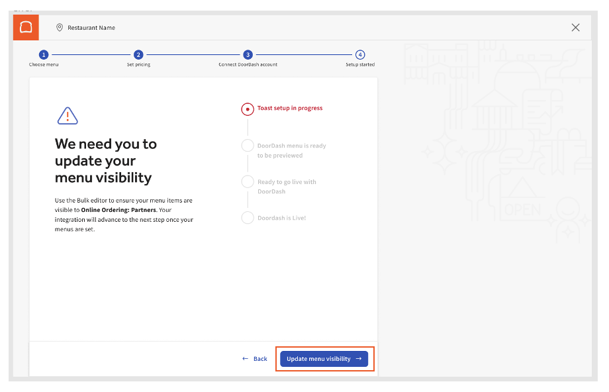Select step 2 numbered circle
This screenshot has height=392, width=609.
(x=138, y=55)
